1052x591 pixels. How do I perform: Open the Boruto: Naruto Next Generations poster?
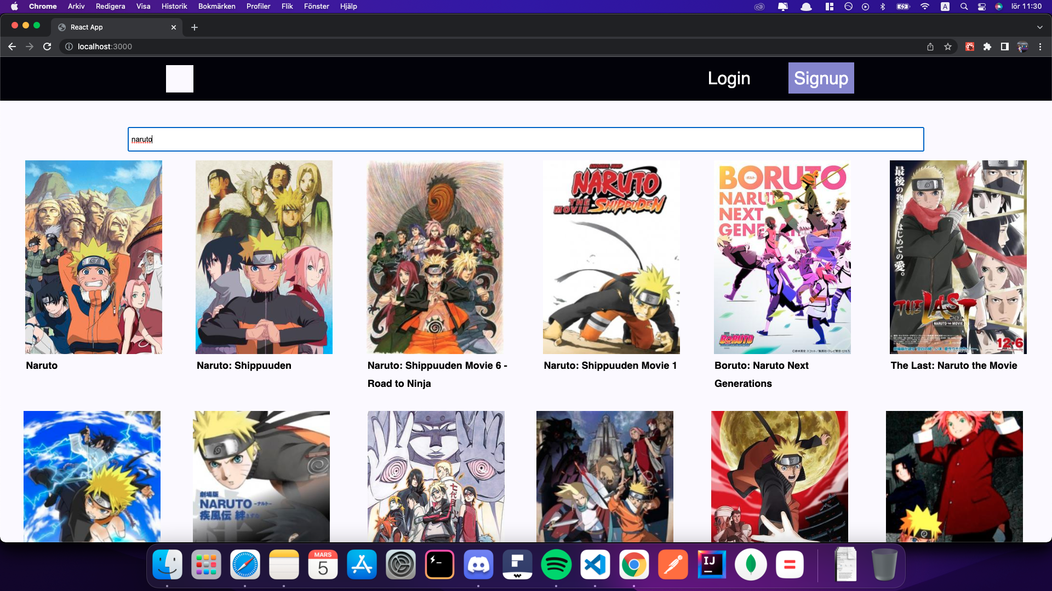782,257
